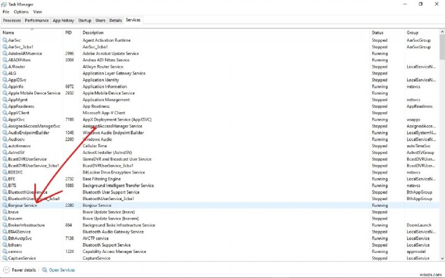The width and height of the screenshot is (445, 278).
Task: Click the AppMgmt service icon
Action: 5,100
